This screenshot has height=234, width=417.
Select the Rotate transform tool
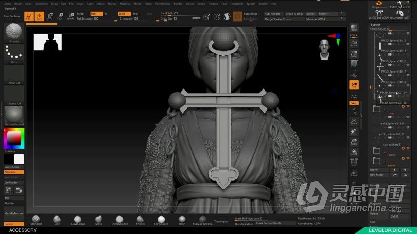pos(71,16)
